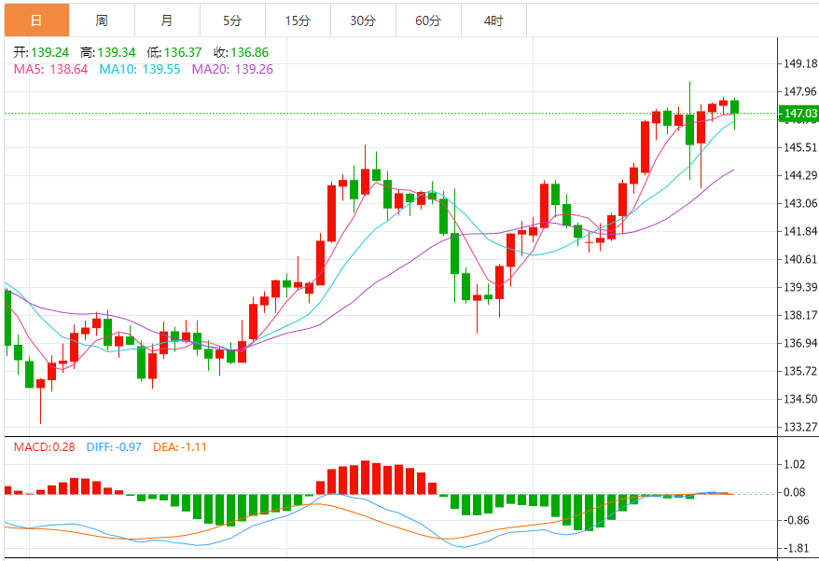Switch to the 月 monthly tab
The image size is (819, 561).
click(x=167, y=21)
